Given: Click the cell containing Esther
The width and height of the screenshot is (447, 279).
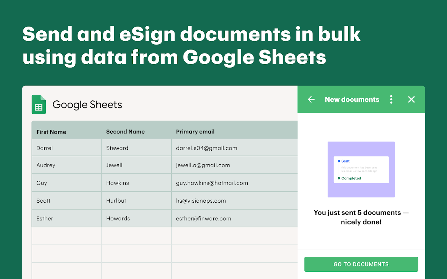Looking at the screenshot, I should point(67,219).
